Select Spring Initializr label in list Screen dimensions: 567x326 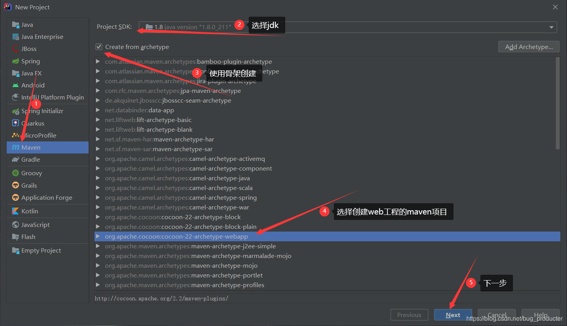pos(42,111)
